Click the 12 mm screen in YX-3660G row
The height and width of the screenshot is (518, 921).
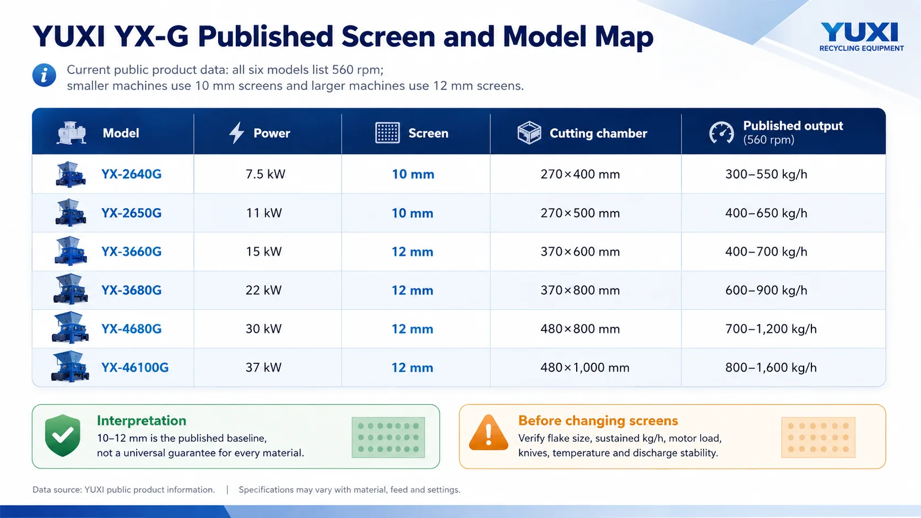click(413, 252)
